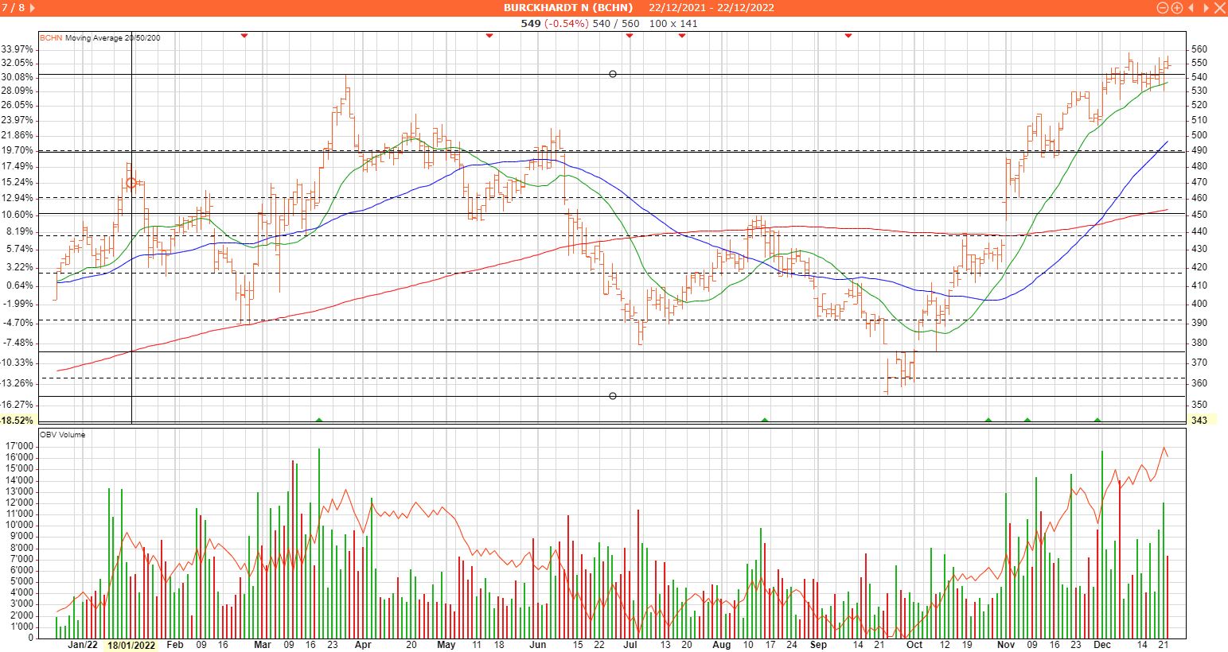The image size is (1228, 652).
Task: Open the Moving Average 20/50/200 indicator label
Action: click(x=112, y=37)
